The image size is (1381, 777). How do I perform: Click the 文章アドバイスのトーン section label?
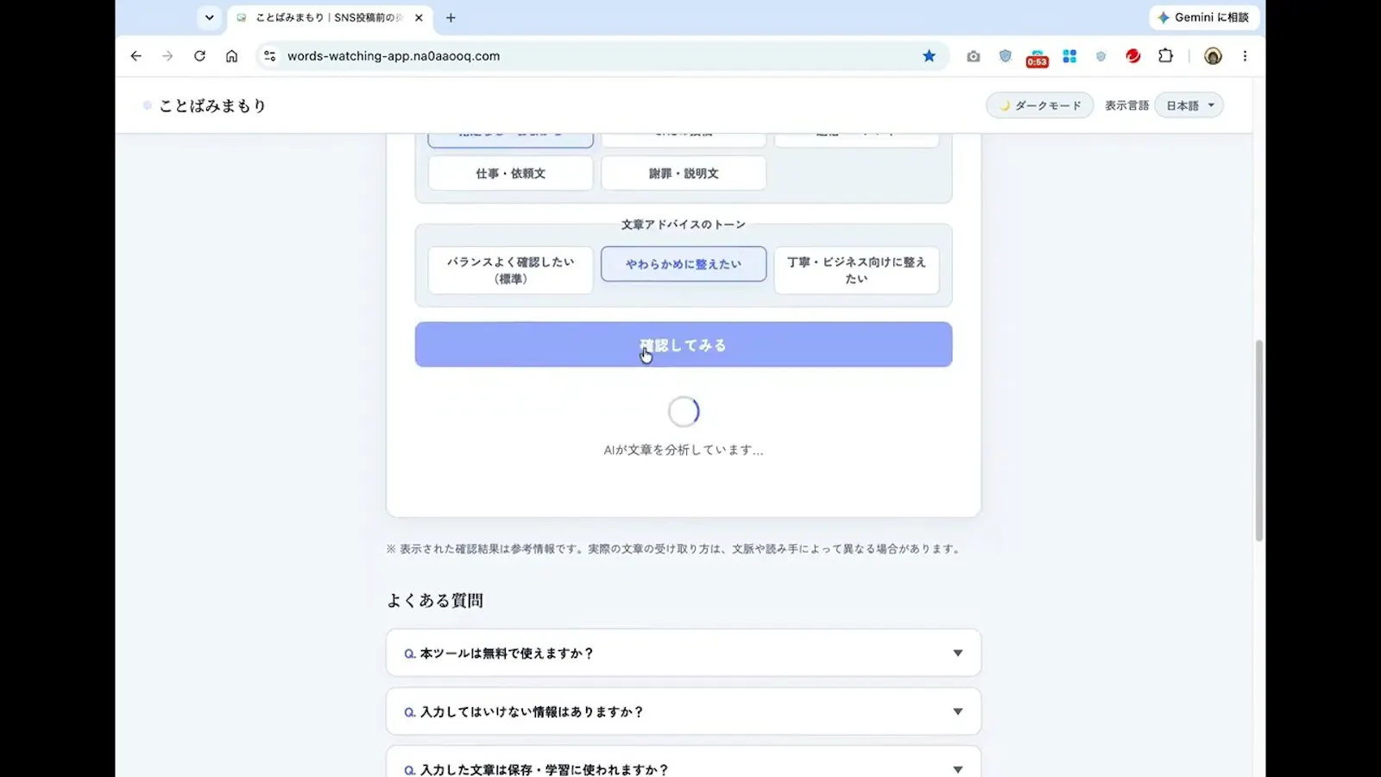coord(684,224)
